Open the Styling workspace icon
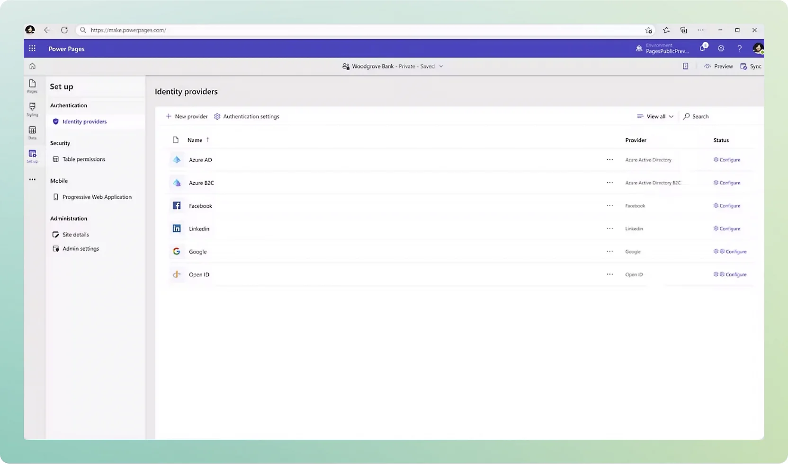The image size is (788, 464). [x=32, y=109]
